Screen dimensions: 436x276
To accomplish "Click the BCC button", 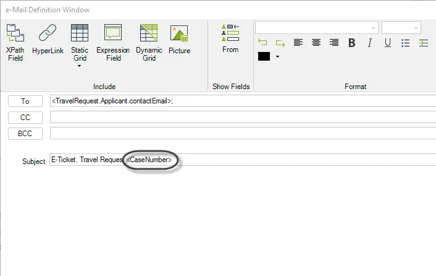I will (25, 134).
